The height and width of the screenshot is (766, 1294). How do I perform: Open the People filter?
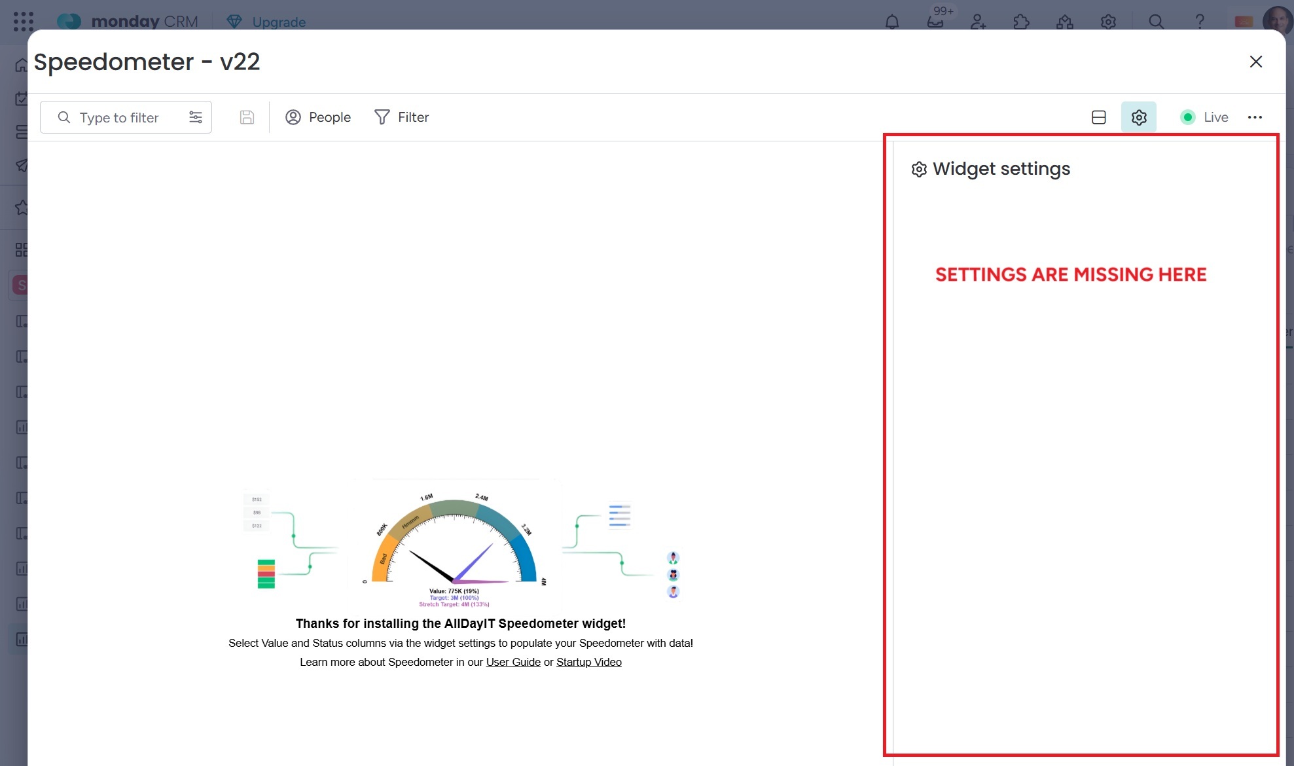click(318, 117)
